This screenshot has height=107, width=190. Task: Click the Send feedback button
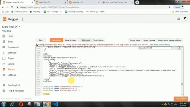click(181, 99)
